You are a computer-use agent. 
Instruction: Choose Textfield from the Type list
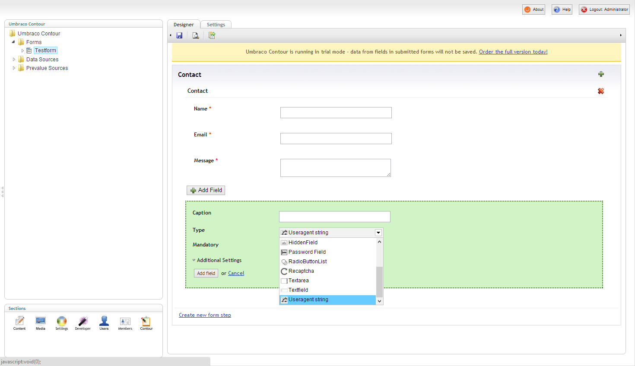(328, 290)
